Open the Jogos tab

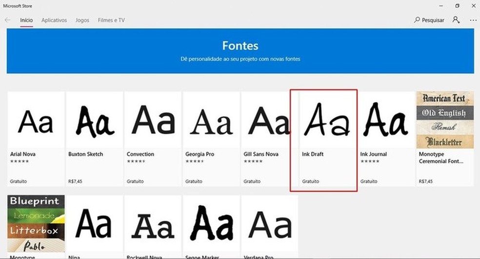82,20
